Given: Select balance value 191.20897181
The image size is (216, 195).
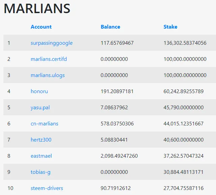Looking at the screenshot, I should tap(117, 91).
